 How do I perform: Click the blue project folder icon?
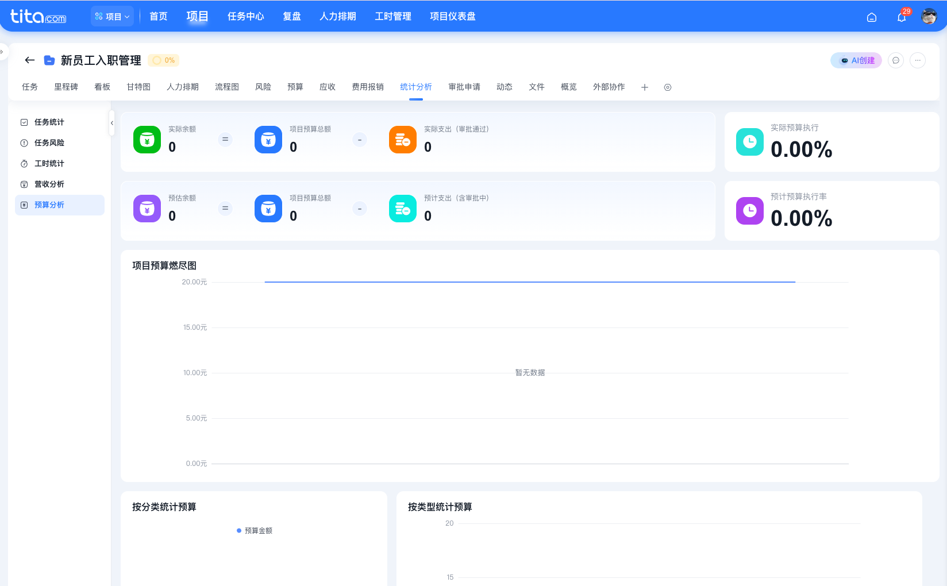pos(49,60)
